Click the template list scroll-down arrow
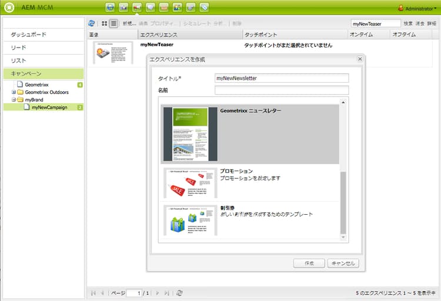 pos(343,237)
